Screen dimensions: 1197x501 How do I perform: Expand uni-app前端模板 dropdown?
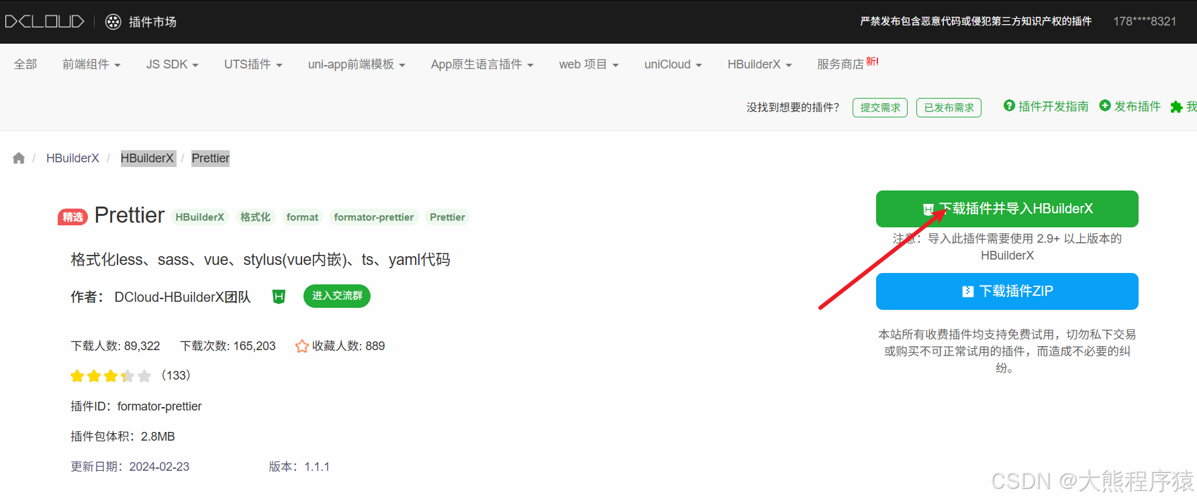point(356,64)
